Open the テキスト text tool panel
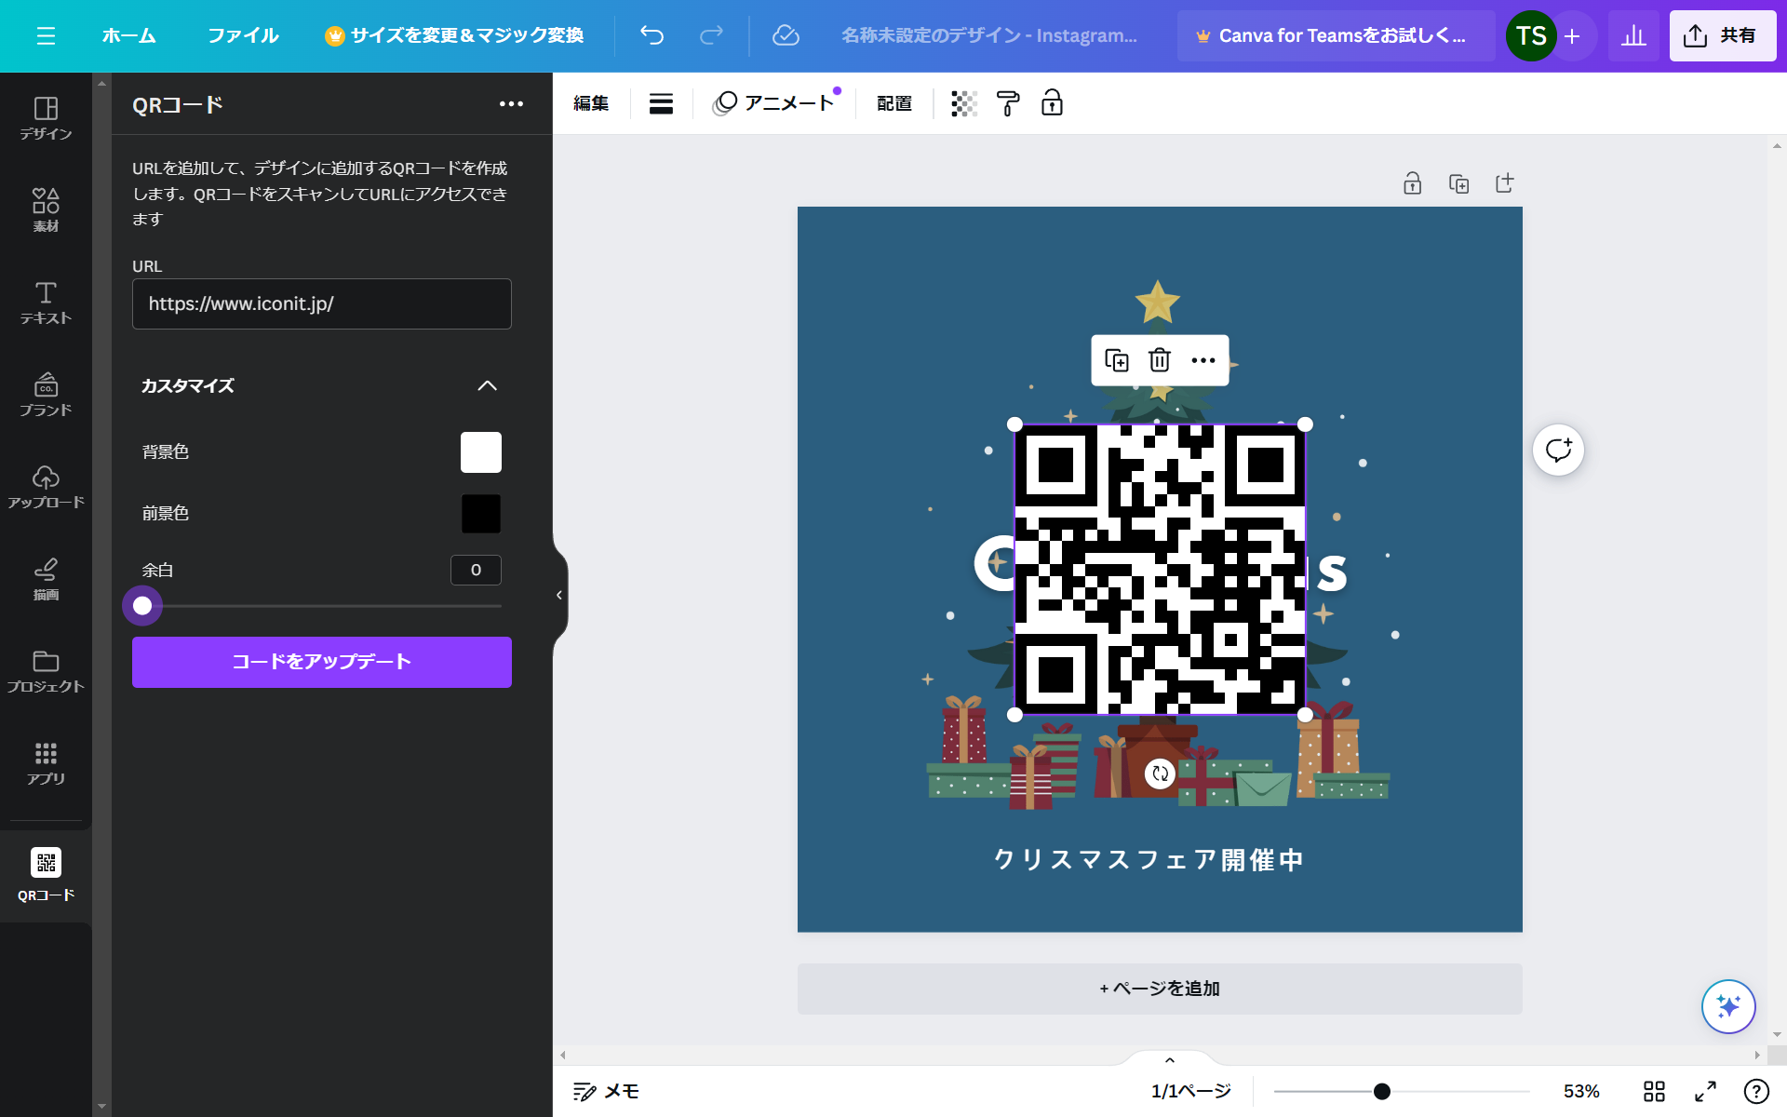Screen dimensions: 1787x1117 [x=46, y=303]
